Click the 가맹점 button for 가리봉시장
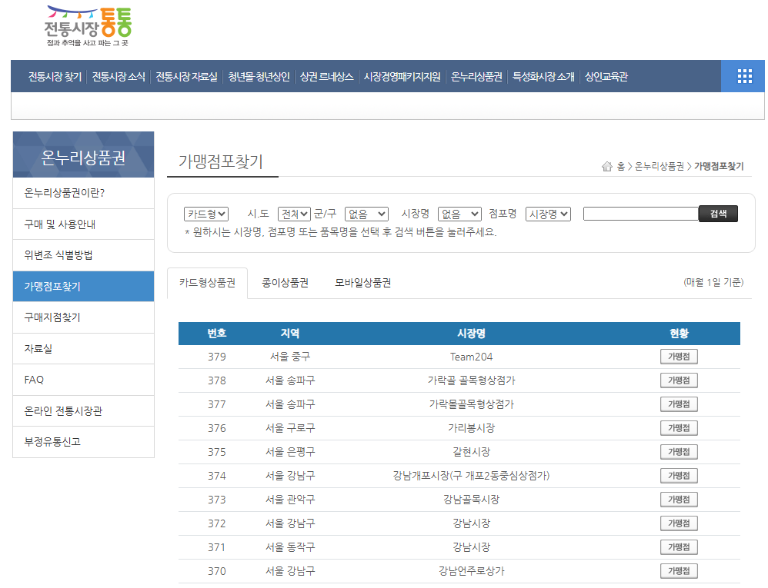 (x=678, y=427)
